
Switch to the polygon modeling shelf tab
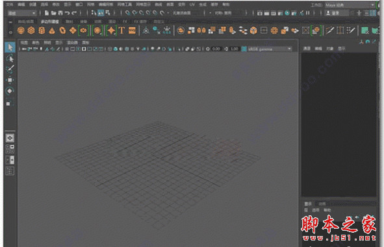point(50,22)
